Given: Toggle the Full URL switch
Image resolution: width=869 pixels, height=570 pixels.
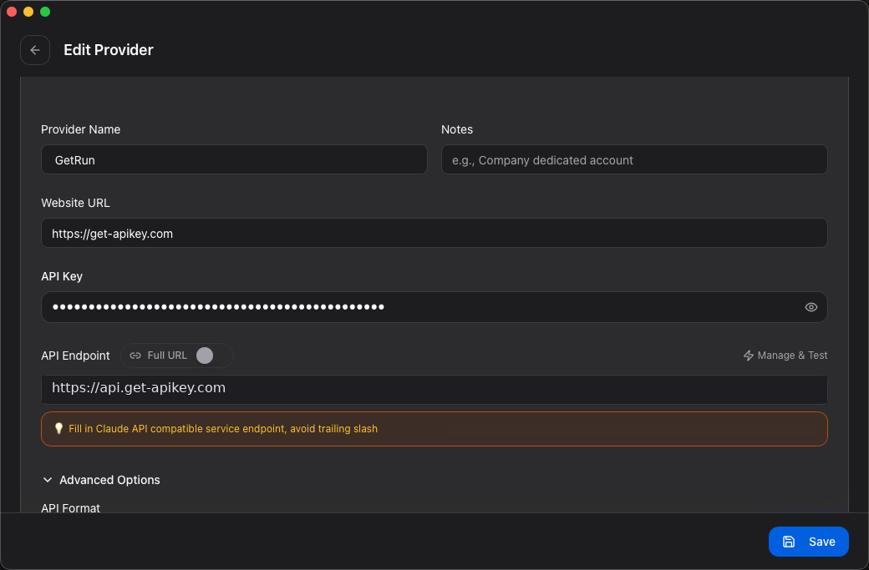Looking at the screenshot, I should 211,356.
